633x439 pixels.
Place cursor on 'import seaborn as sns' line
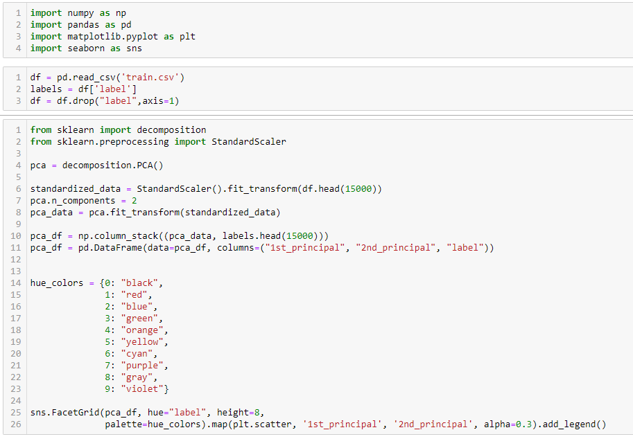click(x=86, y=48)
